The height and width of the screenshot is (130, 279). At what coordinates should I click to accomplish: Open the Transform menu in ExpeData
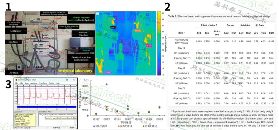pos(43,83)
